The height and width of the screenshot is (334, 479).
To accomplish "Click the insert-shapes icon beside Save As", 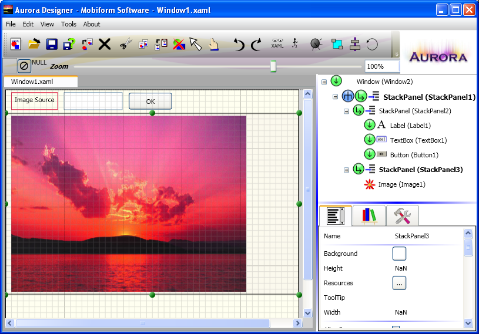I will coord(87,44).
